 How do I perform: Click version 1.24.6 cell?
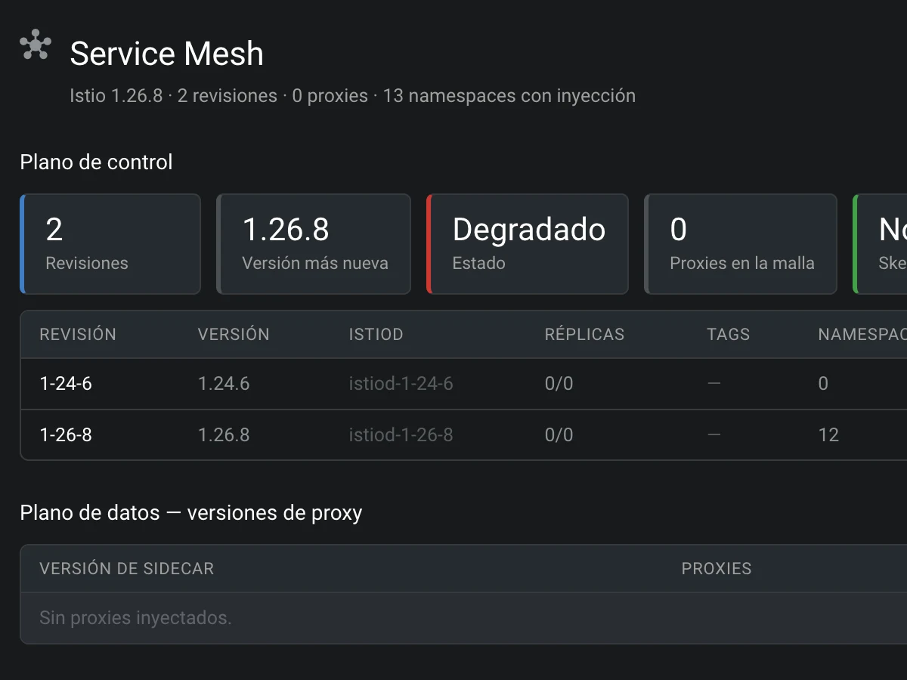(x=224, y=384)
